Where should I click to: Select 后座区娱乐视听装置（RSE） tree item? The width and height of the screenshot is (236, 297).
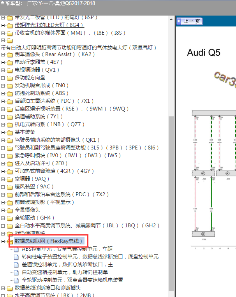tap(72, 109)
